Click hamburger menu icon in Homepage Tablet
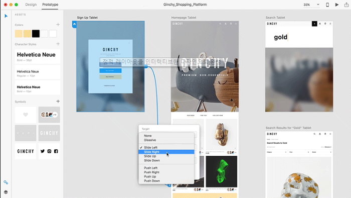Screen dimensions: 351x198 tap(236, 24)
